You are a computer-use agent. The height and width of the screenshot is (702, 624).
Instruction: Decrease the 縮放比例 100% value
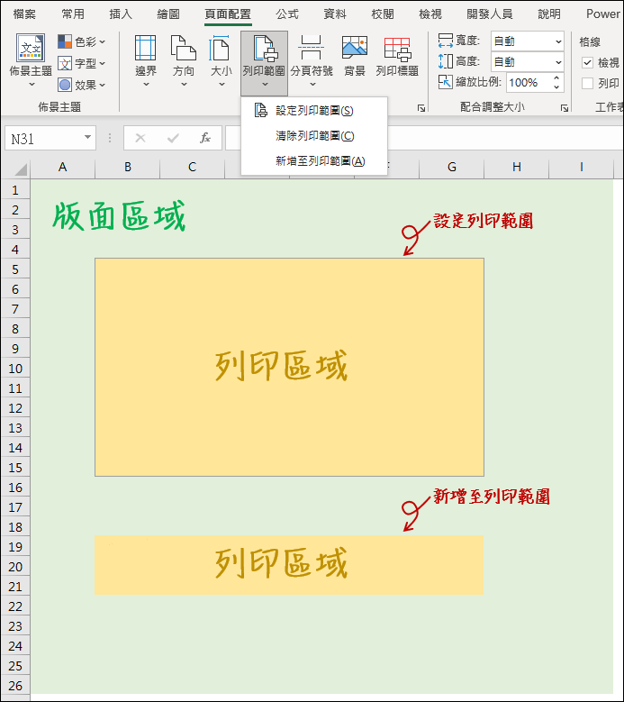[556, 87]
